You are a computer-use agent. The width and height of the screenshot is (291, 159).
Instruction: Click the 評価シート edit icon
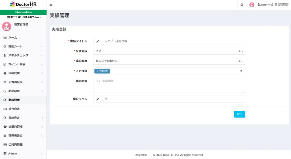tap(5, 46)
